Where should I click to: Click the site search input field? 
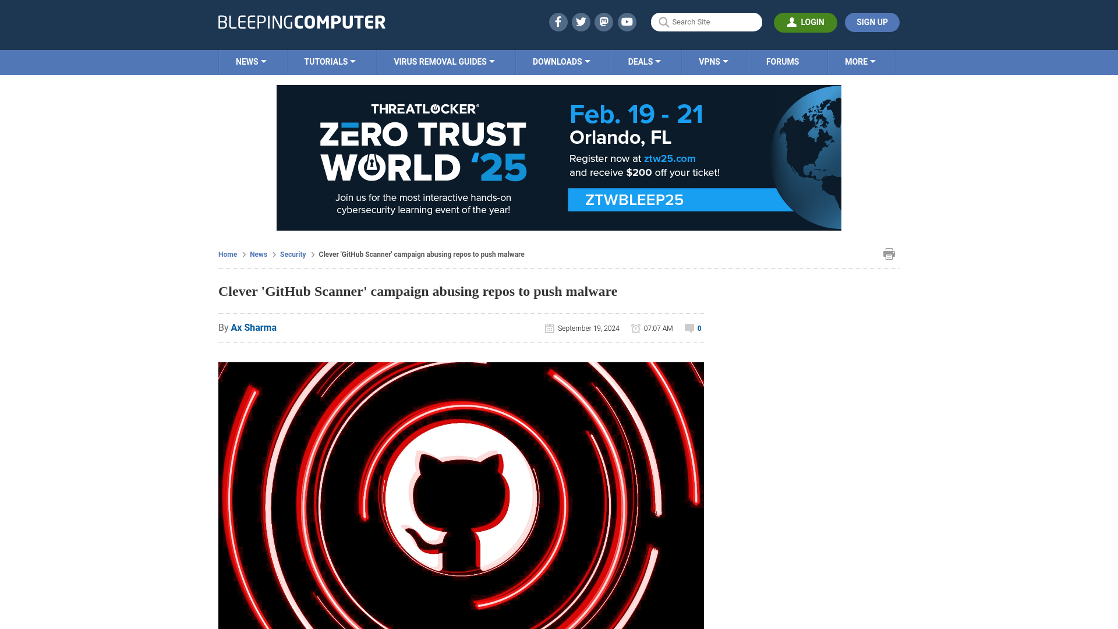point(706,22)
